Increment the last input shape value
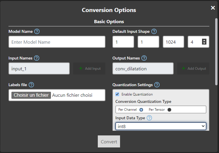 coord(204,40)
